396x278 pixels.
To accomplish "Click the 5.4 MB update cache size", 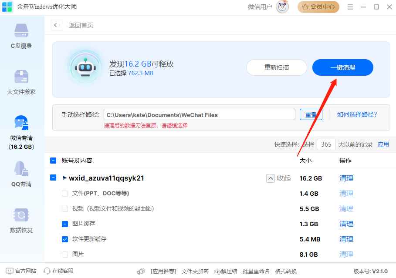I will click(310, 239).
